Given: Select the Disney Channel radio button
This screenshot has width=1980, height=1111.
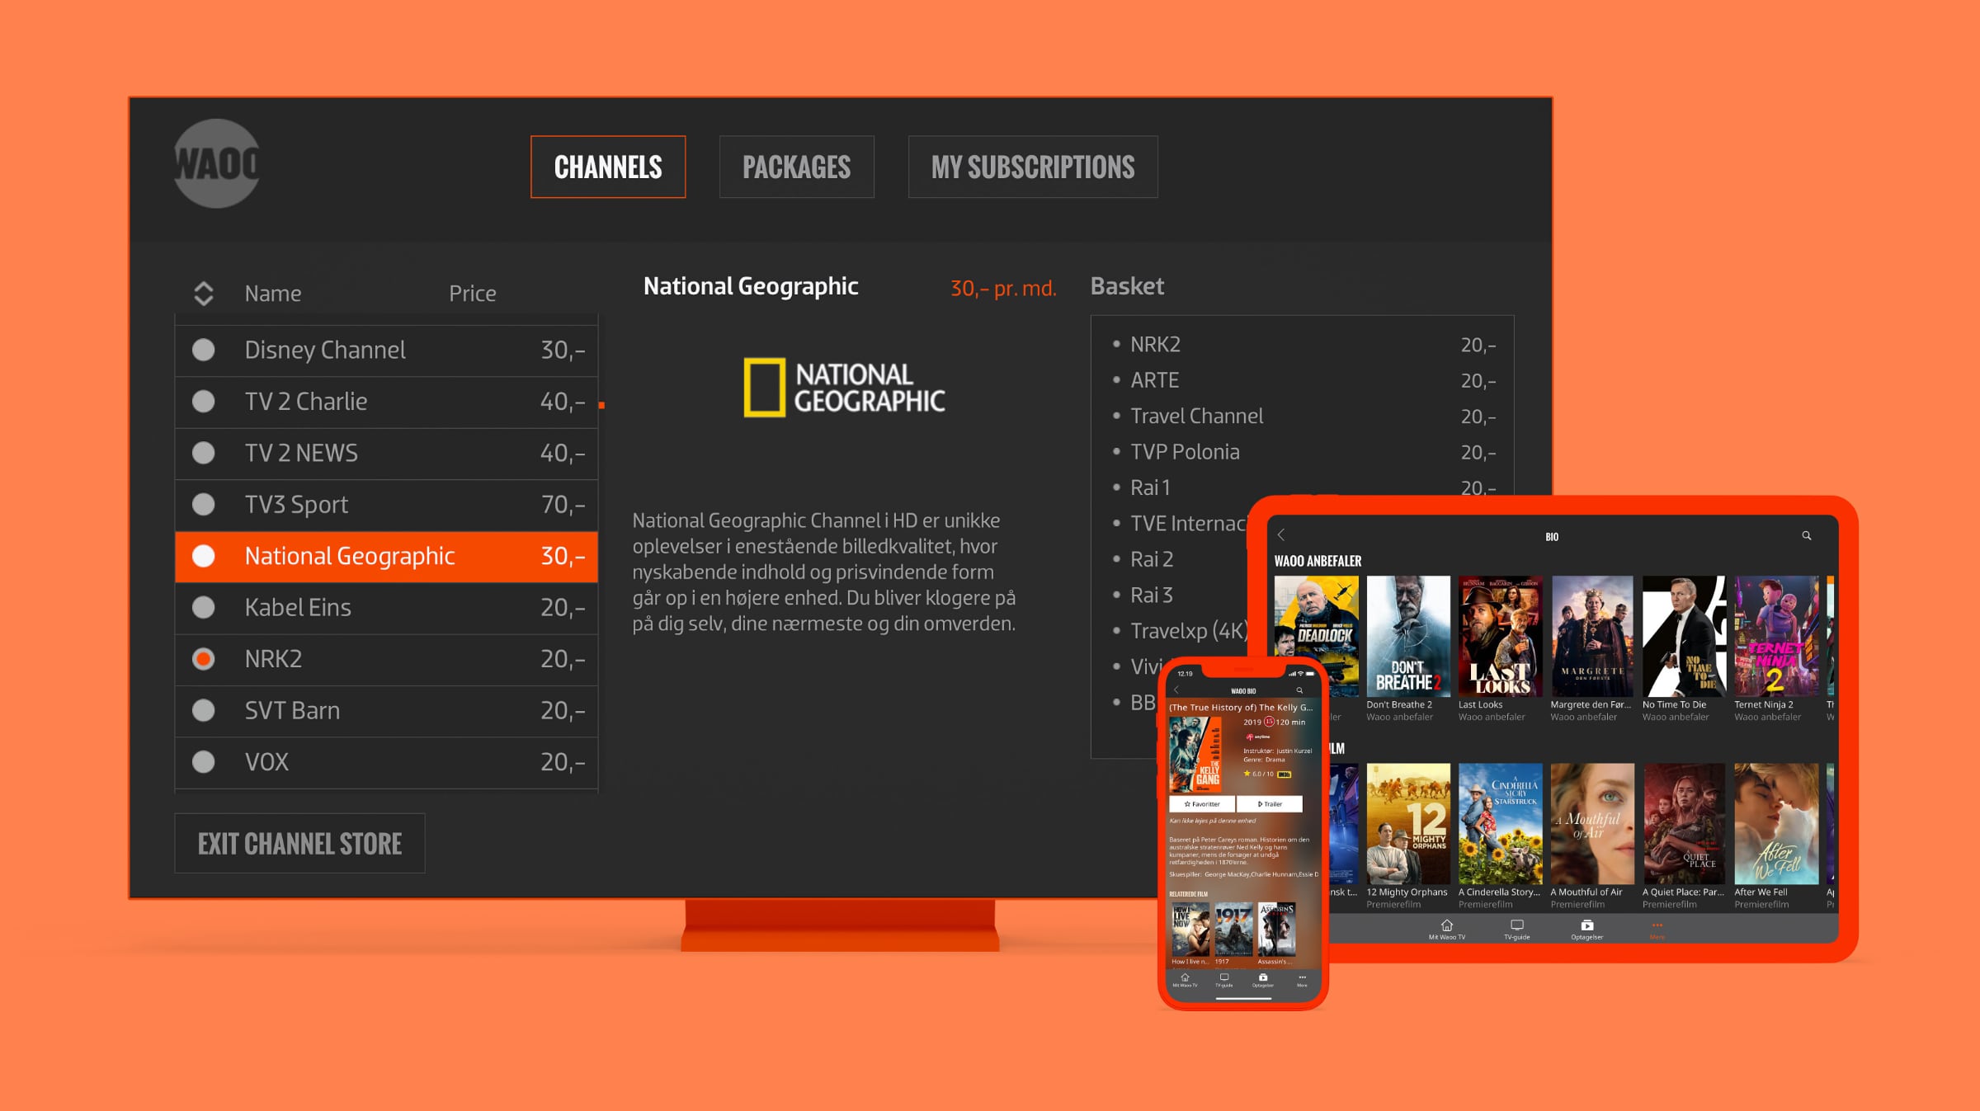Looking at the screenshot, I should click(204, 350).
